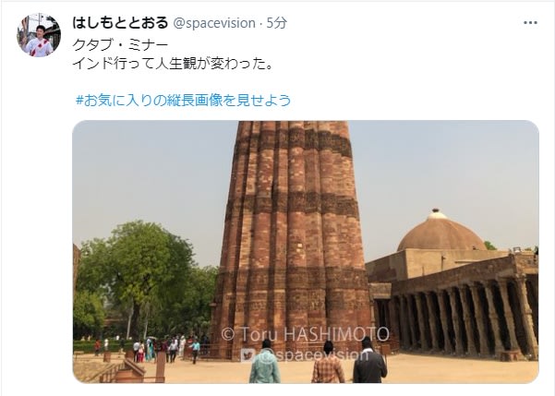The width and height of the screenshot is (555, 396).
Task: Click the man in teal shirt
Action: coord(265,362)
